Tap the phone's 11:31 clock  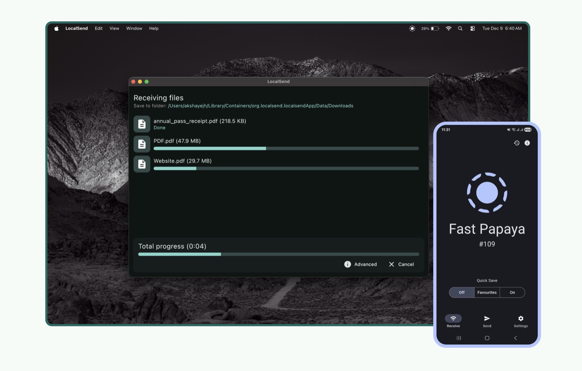[446, 130]
